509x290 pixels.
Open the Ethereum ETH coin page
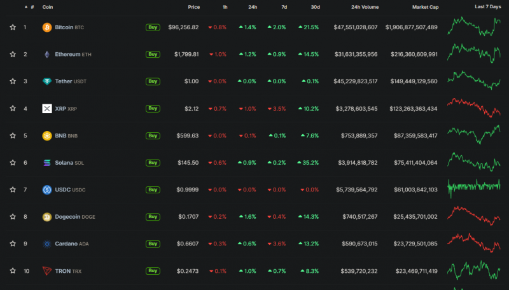pos(73,54)
